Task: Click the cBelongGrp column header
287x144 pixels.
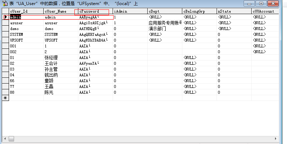Action: point(199,11)
